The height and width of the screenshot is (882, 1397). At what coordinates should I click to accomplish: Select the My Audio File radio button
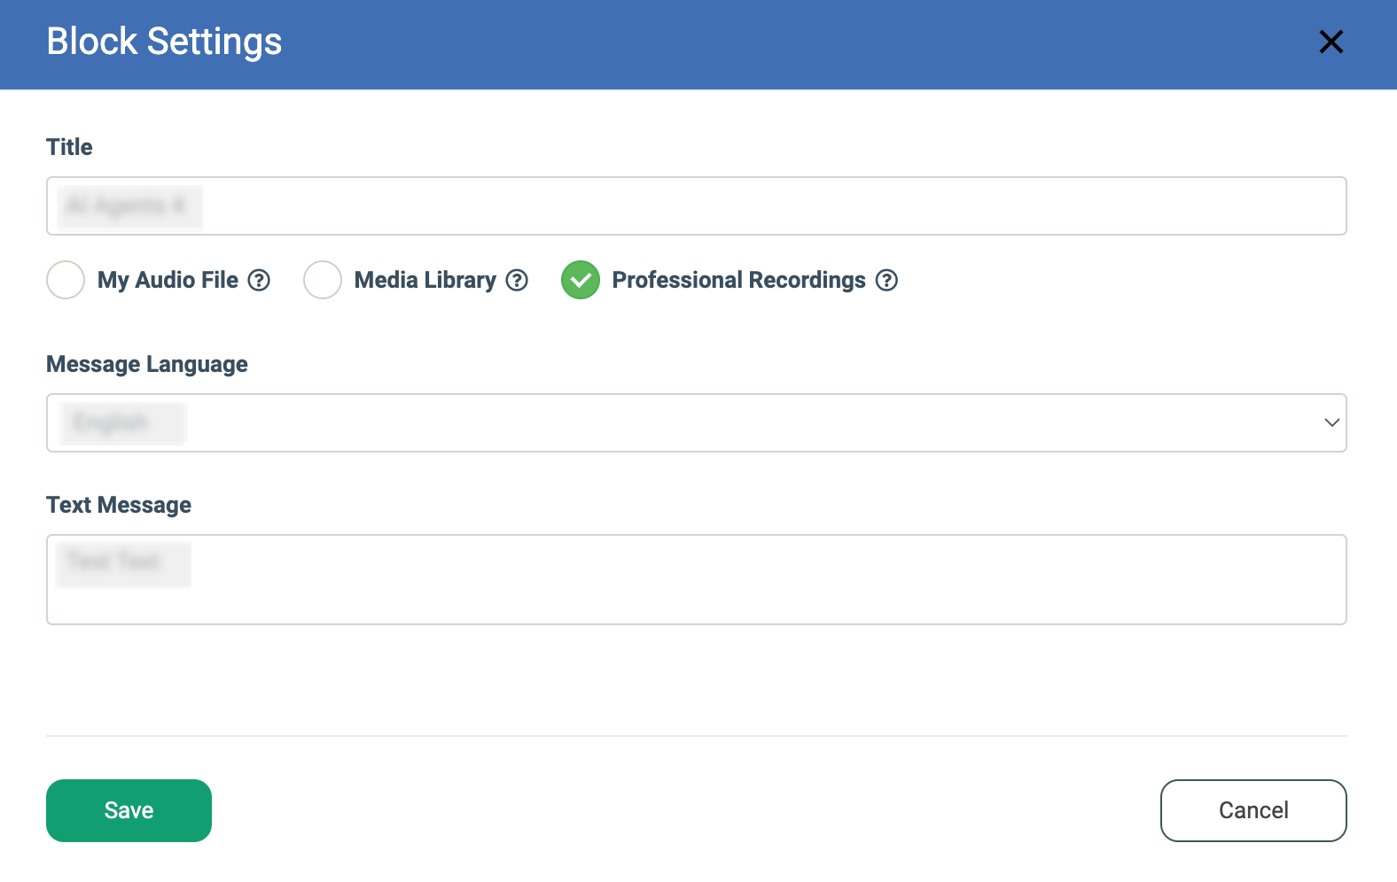[x=66, y=280]
